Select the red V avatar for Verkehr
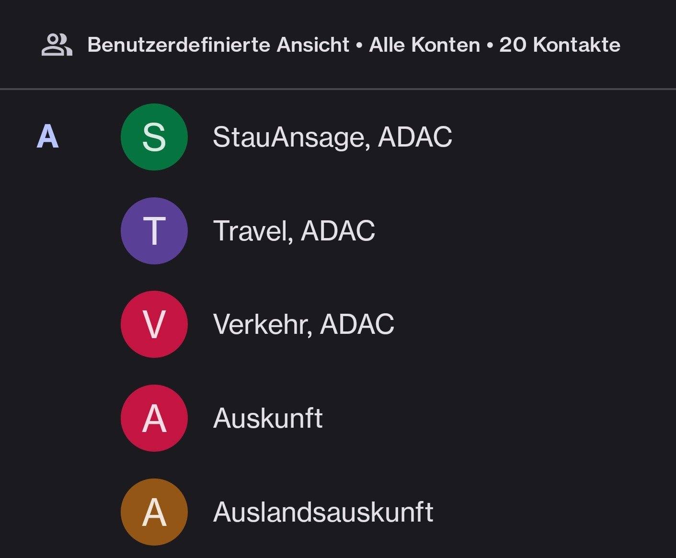The height and width of the screenshot is (558, 676). coord(154,324)
